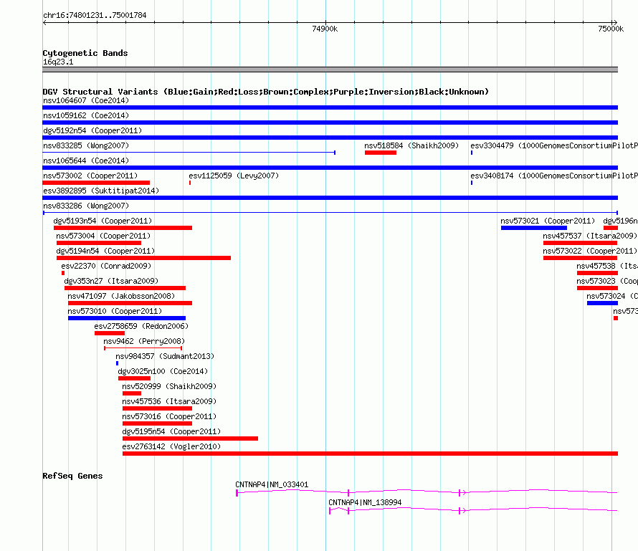Click the left arrow of the ruler
Viewport: 638px width, 551px height.
coord(44,22)
